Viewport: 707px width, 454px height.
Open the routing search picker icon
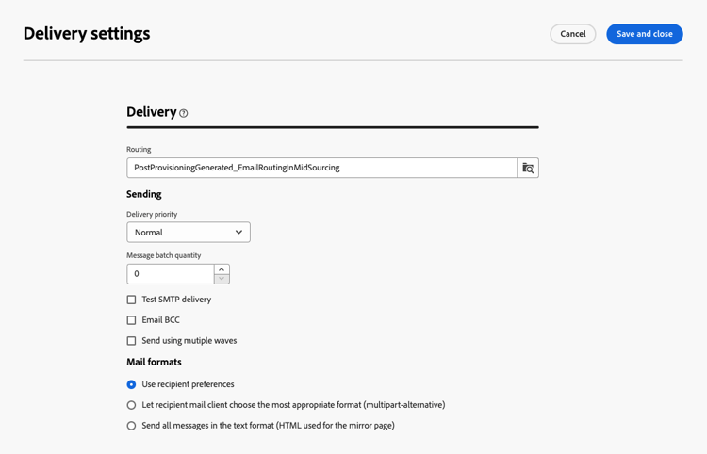point(528,168)
